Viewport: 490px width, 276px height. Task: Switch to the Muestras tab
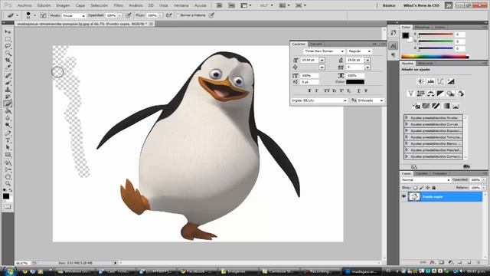pyautogui.click(x=422, y=28)
